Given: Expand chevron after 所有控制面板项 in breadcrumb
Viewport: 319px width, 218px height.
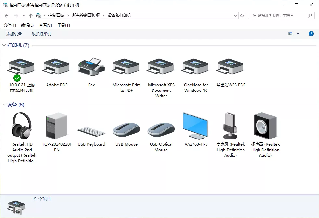Looking at the screenshot, I should coord(103,16).
